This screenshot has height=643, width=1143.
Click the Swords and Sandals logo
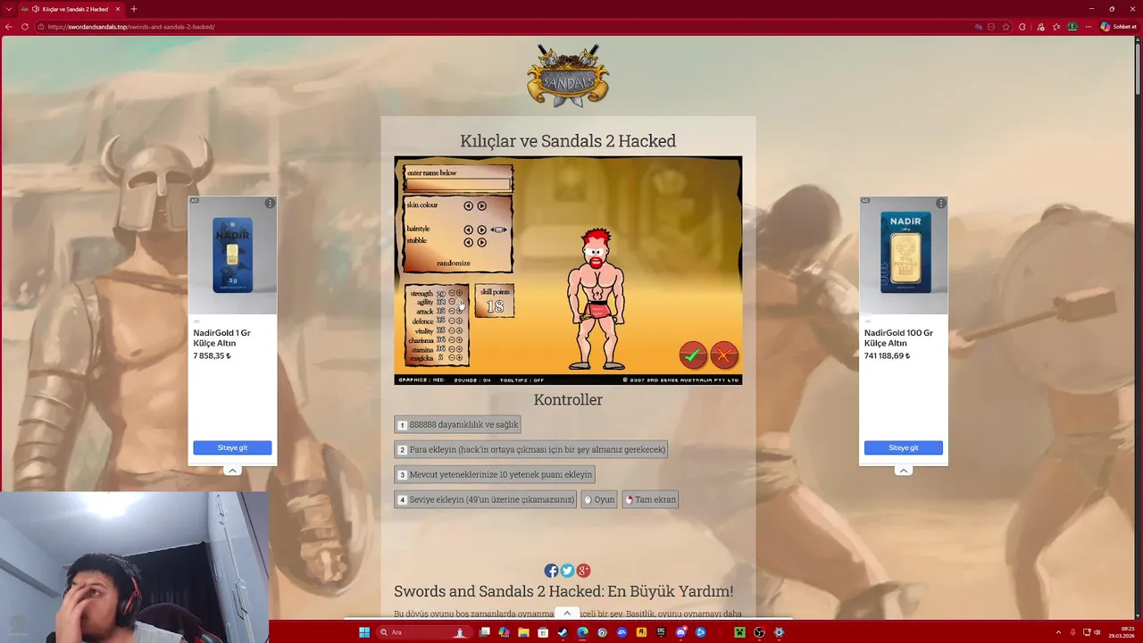pyautogui.click(x=568, y=76)
